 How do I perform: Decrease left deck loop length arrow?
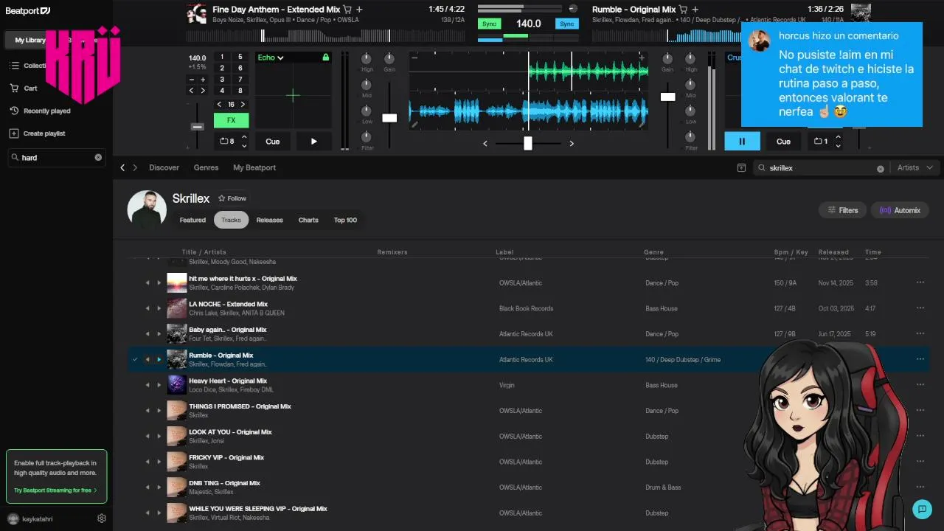coord(244,146)
